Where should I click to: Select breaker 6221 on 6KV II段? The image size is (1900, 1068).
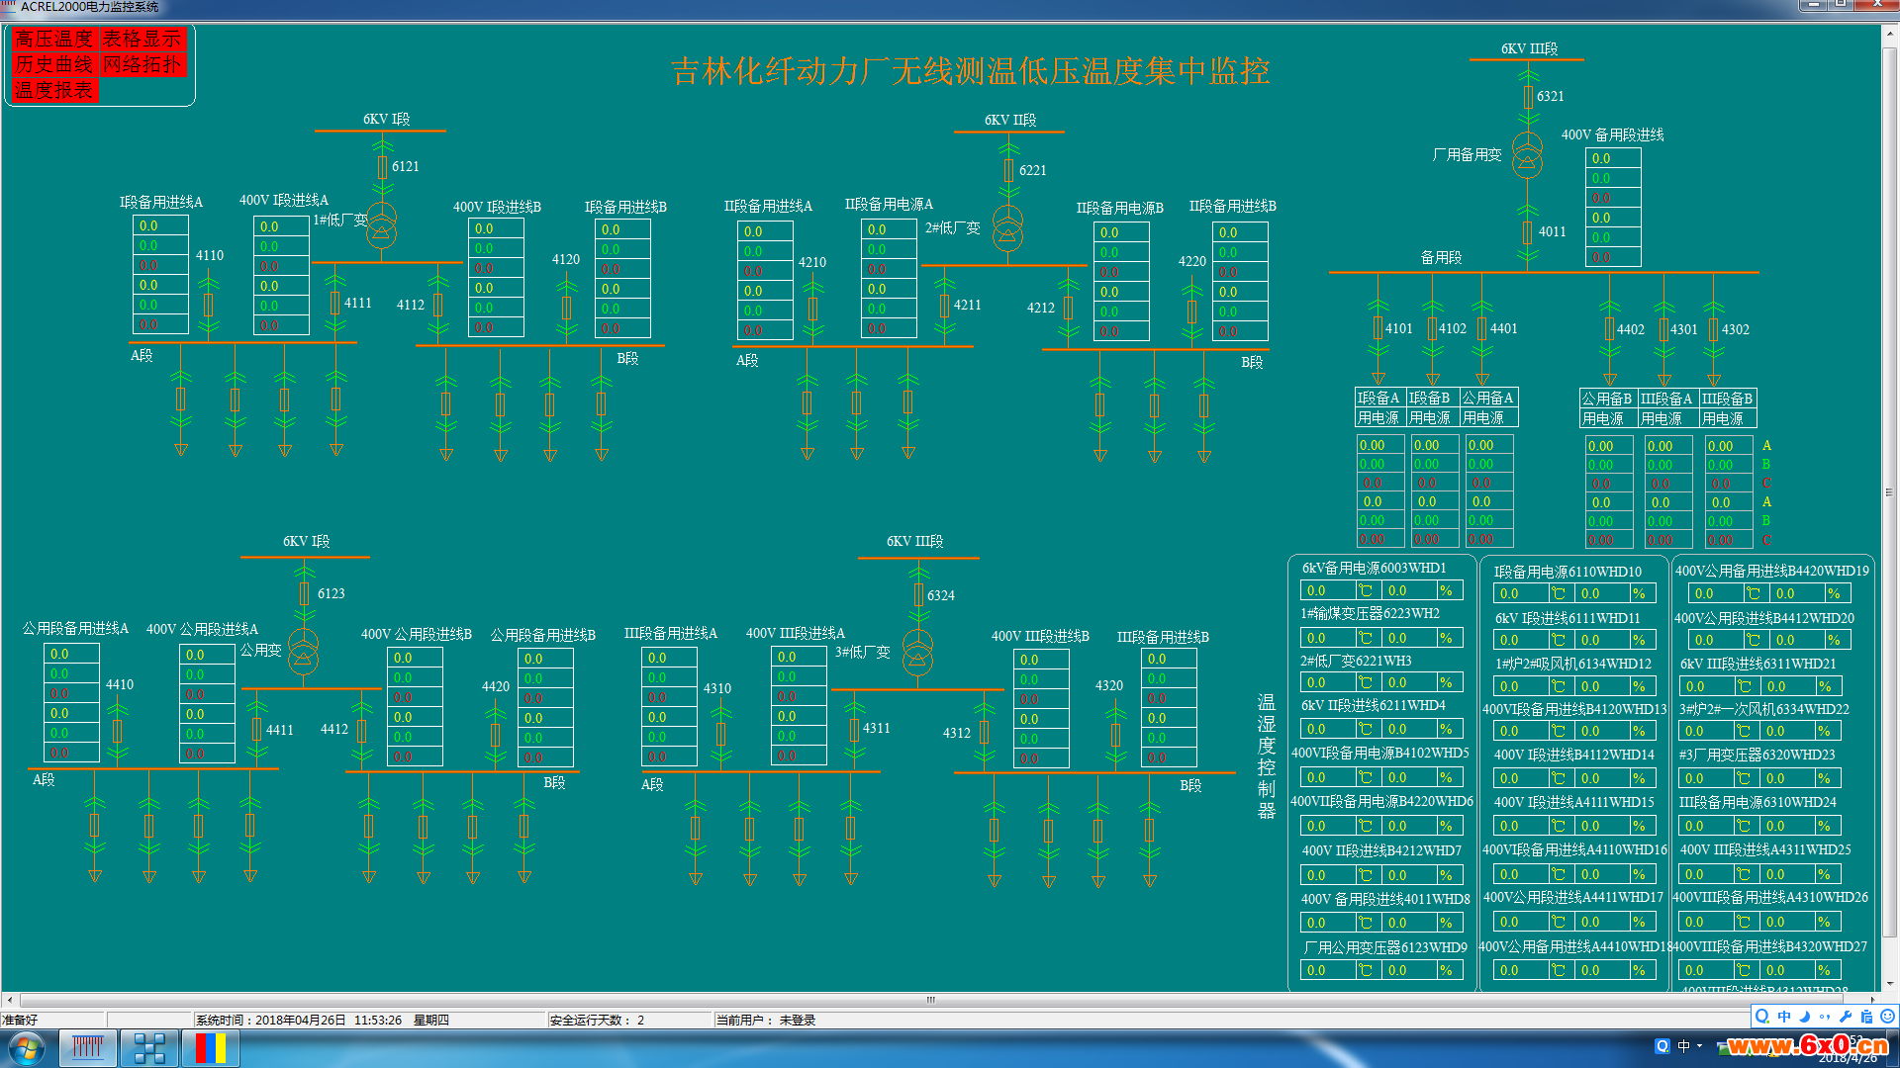[x=1008, y=170]
